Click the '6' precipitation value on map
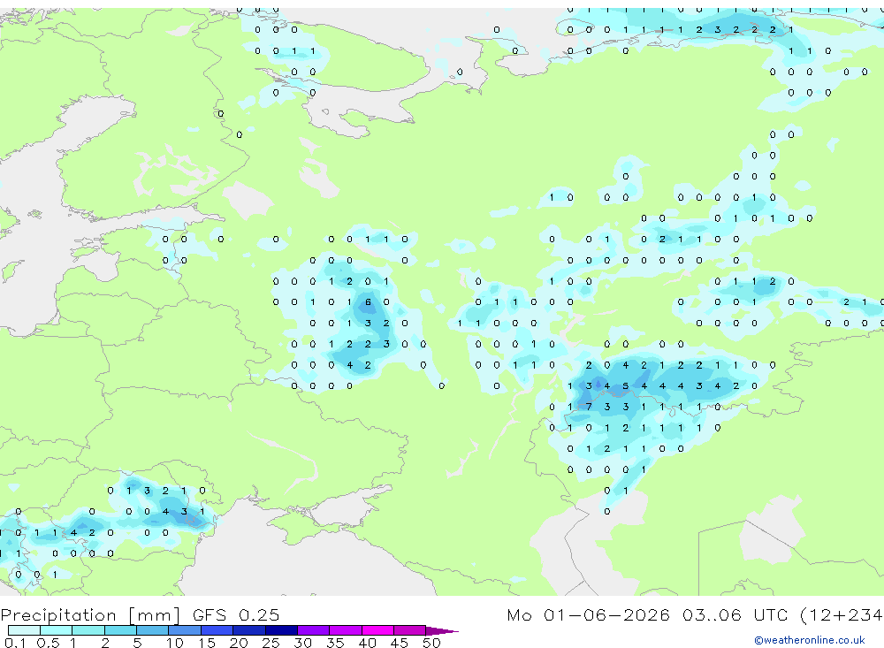This screenshot has height=648, width=884. [368, 301]
